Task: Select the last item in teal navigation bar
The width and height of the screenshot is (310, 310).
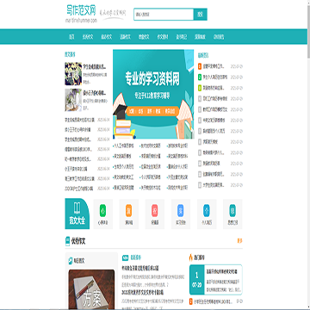Action: point(219,37)
